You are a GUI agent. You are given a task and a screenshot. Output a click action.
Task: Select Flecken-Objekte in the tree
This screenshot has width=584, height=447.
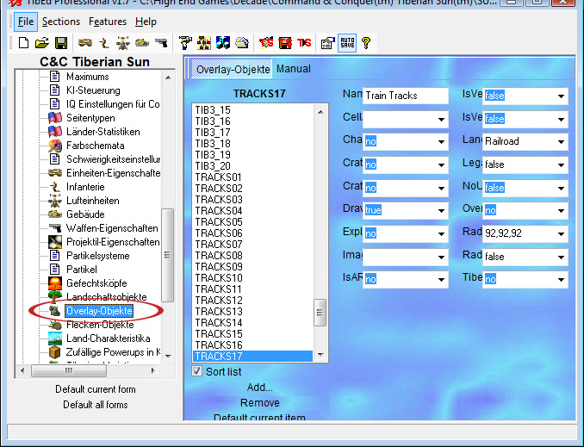tap(100, 325)
